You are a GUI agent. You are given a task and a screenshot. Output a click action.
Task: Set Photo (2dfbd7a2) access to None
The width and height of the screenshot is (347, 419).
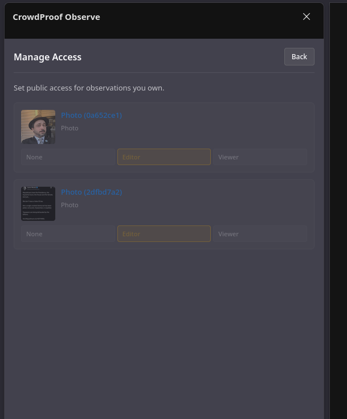68,234
